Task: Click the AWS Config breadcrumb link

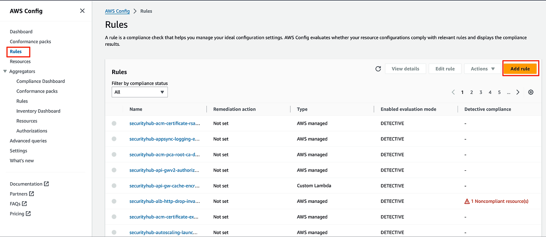Action: [117, 11]
